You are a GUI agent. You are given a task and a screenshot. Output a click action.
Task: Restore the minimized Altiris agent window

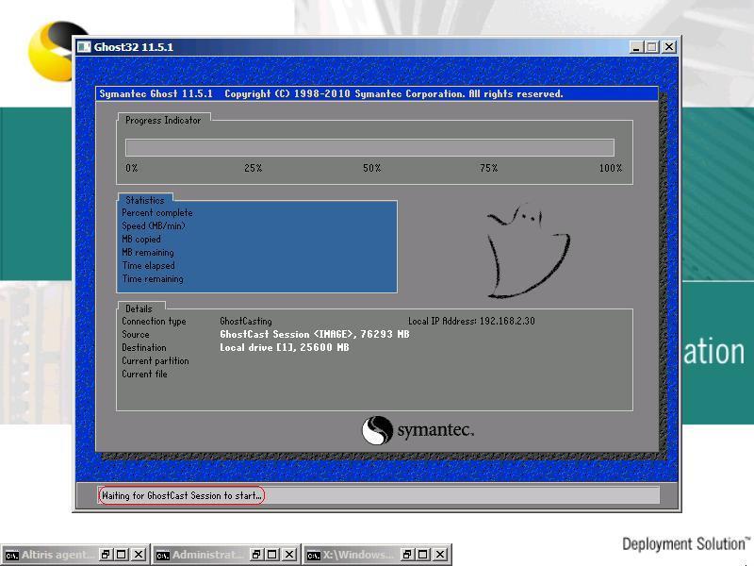pyautogui.click(x=107, y=555)
